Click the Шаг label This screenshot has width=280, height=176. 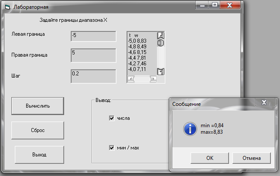point(16,76)
